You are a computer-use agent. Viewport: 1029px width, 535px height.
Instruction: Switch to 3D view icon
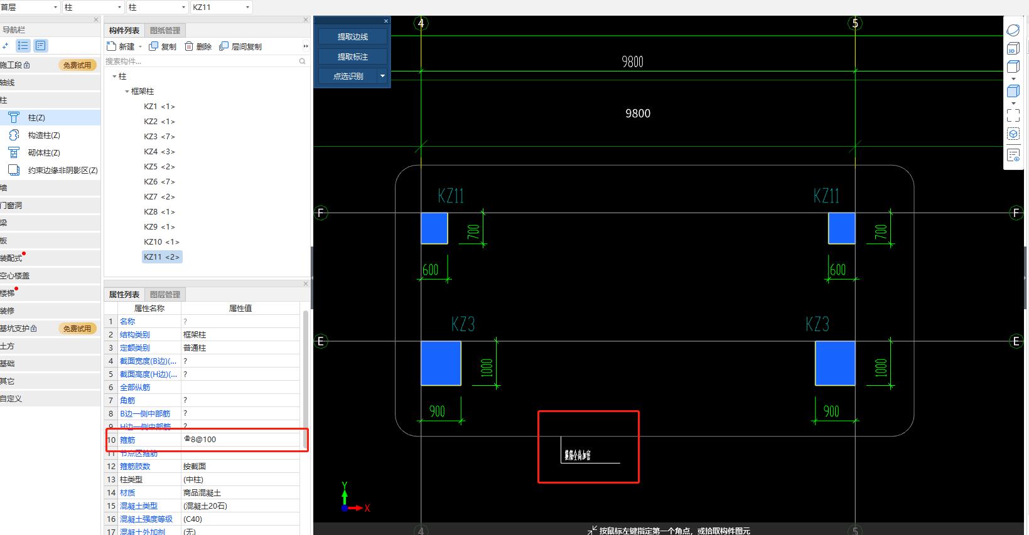1013,49
